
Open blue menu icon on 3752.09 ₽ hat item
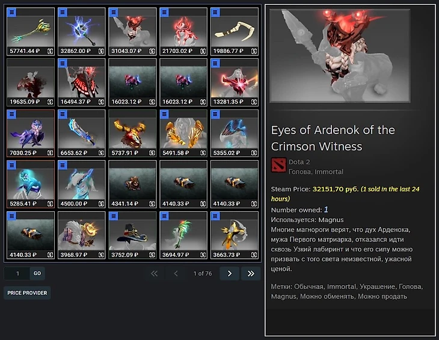[x=114, y=216]
